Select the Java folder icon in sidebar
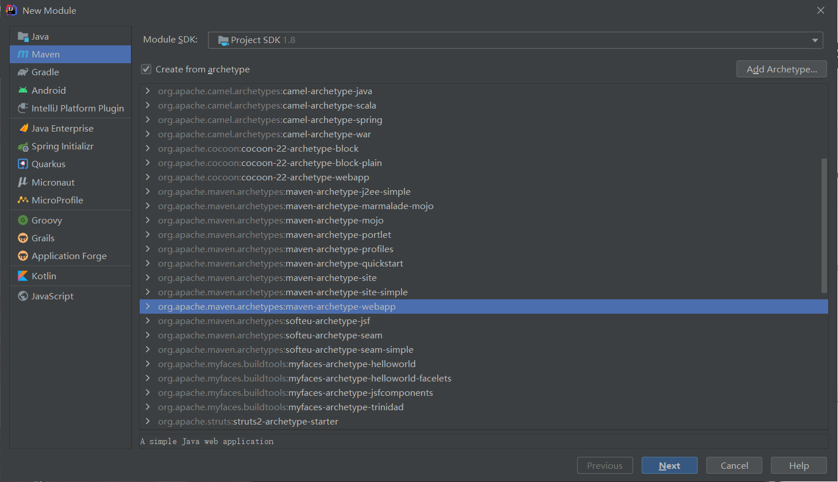 point(23,37)
